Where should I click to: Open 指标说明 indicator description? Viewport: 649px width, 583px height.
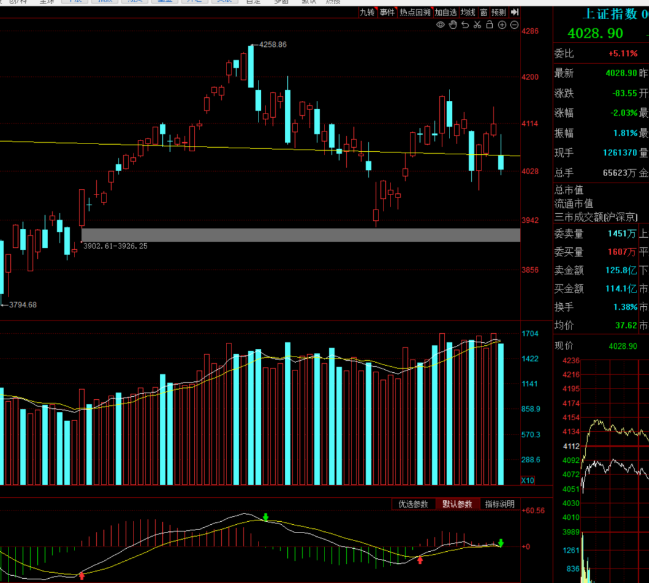click(x=499, y=504)
